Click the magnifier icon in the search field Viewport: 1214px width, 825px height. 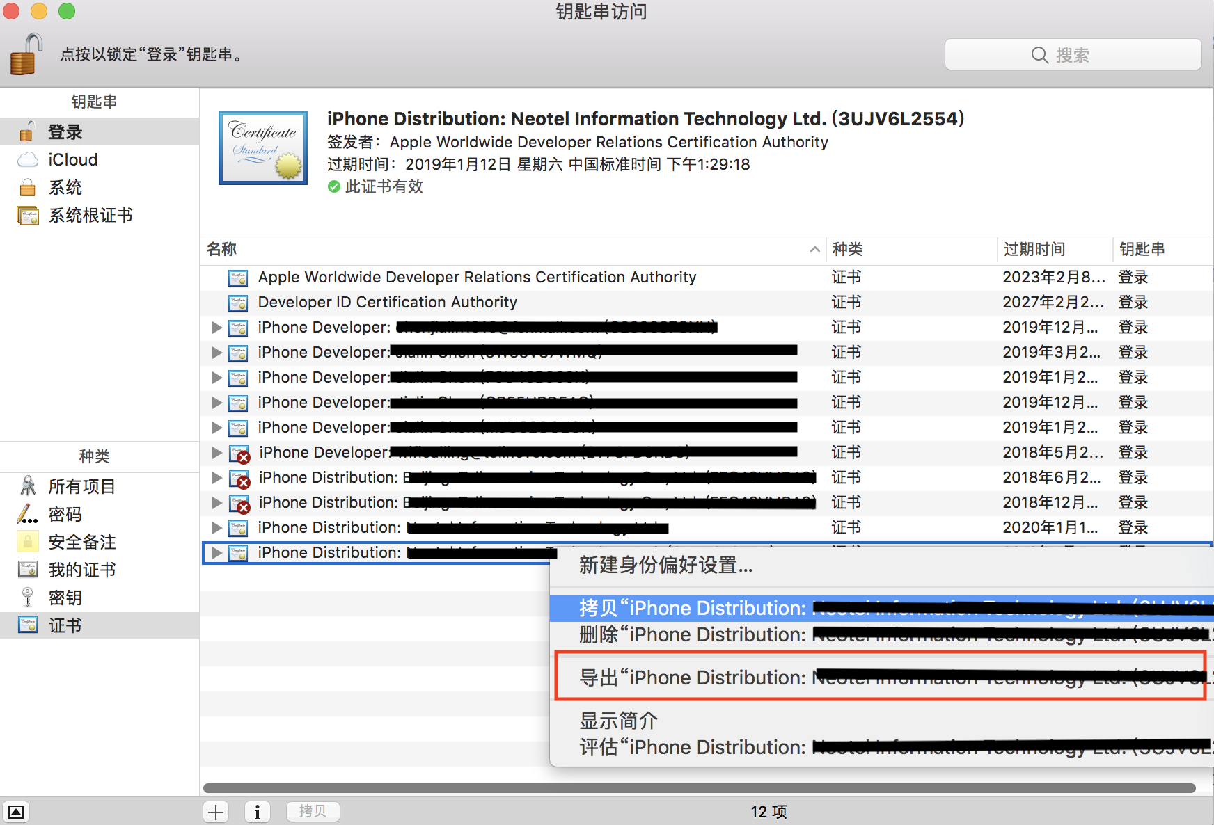tap(1040, 55)
